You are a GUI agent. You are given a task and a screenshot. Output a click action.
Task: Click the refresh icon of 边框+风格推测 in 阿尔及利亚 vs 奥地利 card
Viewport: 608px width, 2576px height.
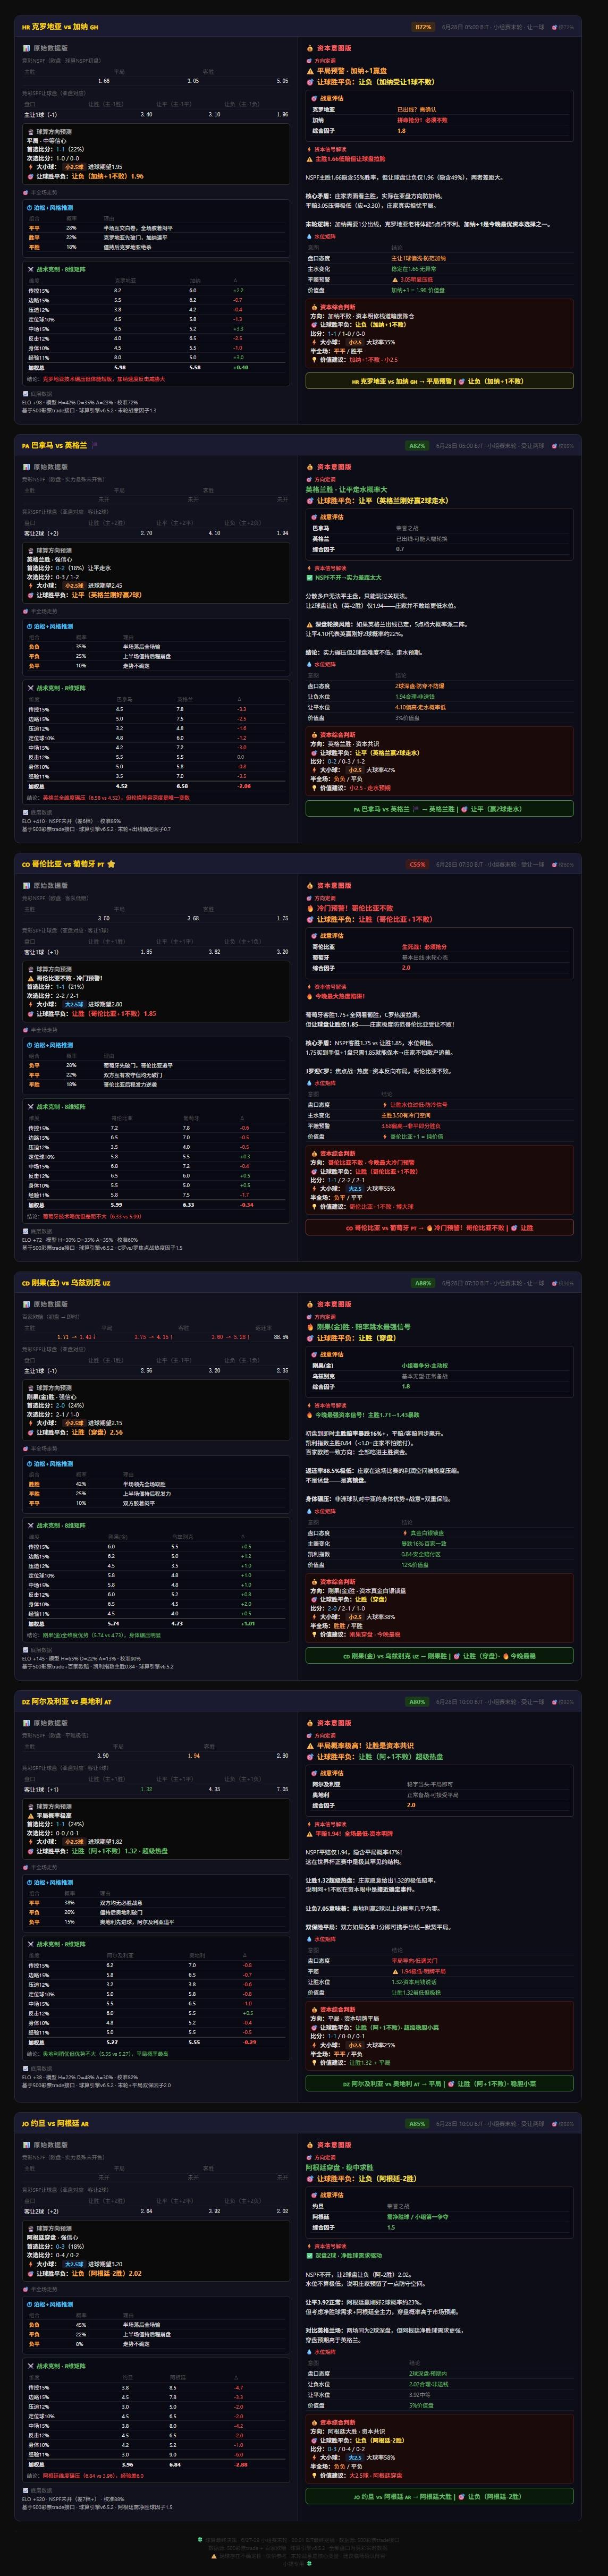coord(30,1883)
